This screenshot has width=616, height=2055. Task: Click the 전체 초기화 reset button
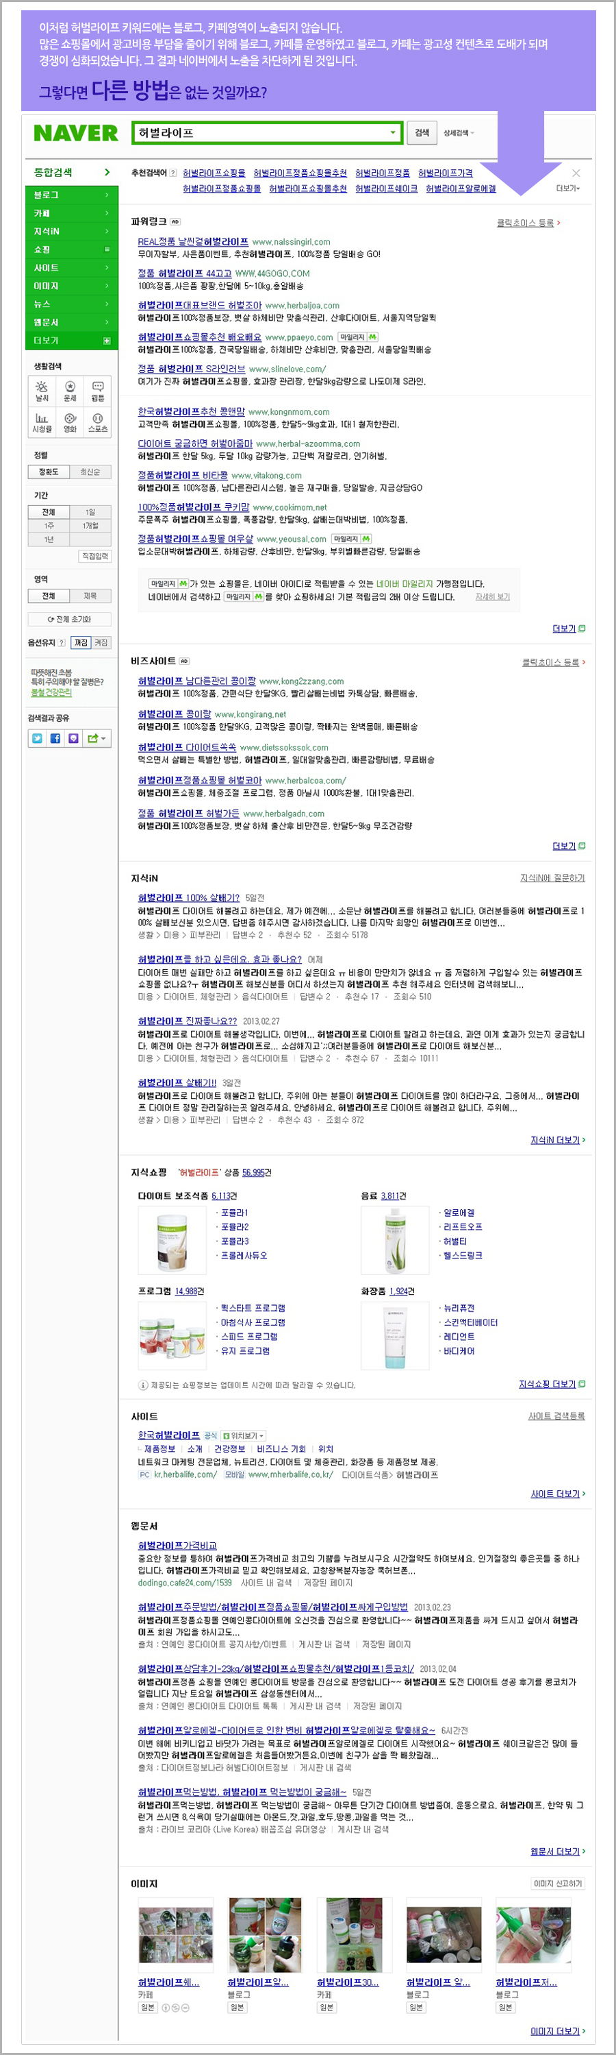click(69, 619)
